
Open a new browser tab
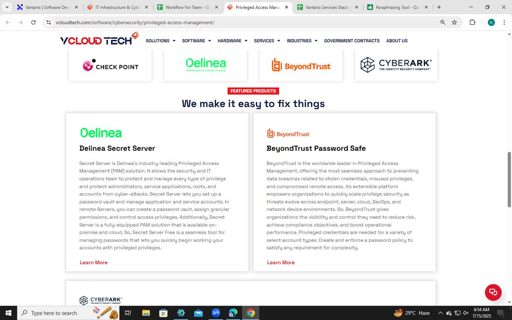click(439, 7)
